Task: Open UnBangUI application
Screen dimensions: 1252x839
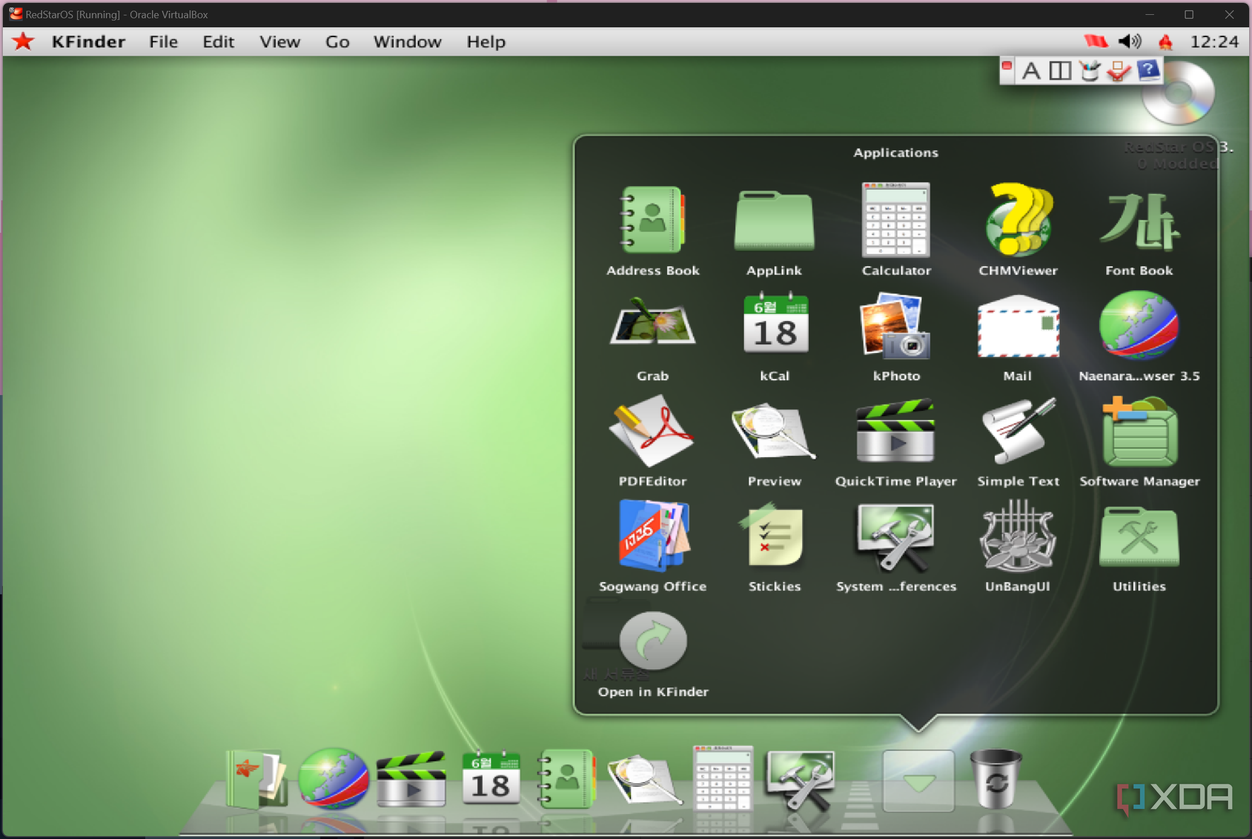Action: [x=1017, y=536]
